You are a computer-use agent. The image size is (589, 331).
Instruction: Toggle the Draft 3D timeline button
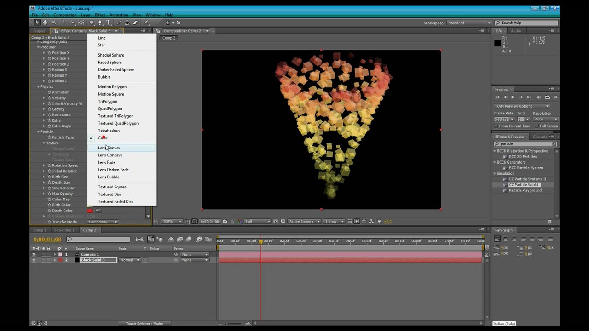160,239
